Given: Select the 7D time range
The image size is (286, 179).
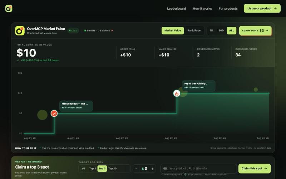Looking at the screenshot, I should tap(211, 30).
